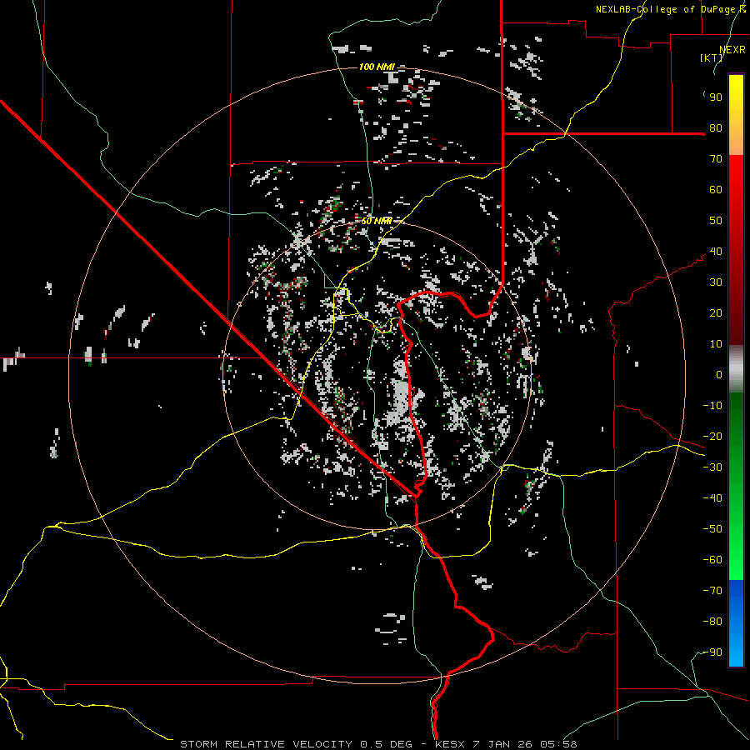Select the 0 value on the velocity scale
This screenshot has width=750, height=750.
click(719, 375)
